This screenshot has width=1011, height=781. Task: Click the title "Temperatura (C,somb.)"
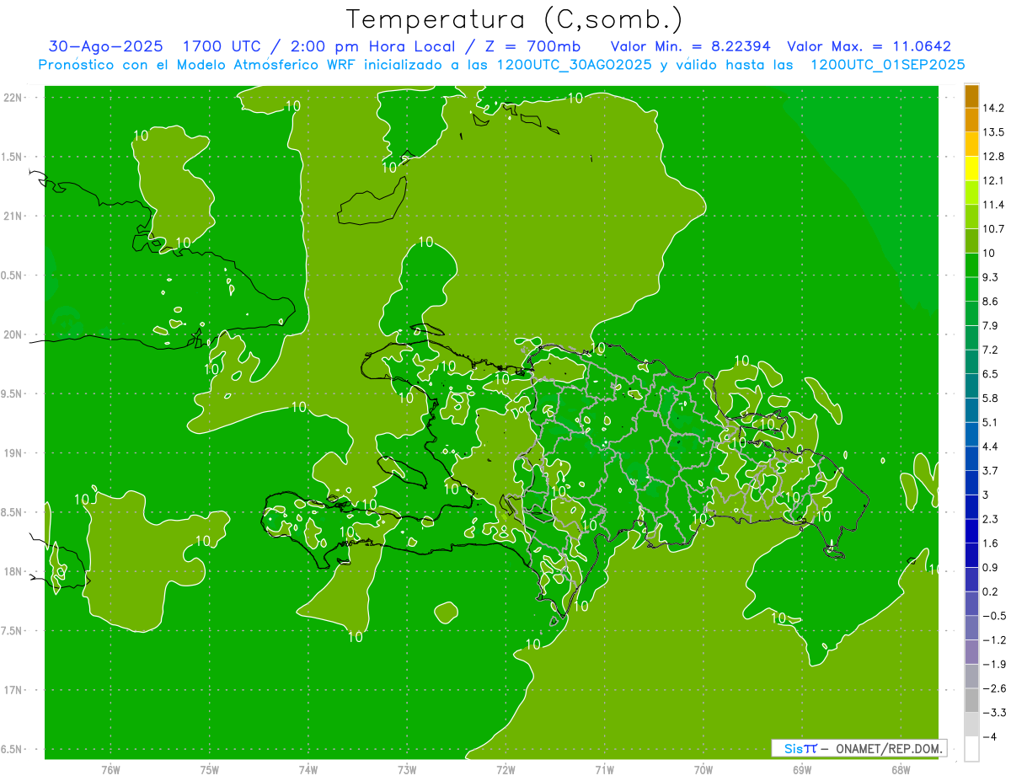[x=514, y=20]
